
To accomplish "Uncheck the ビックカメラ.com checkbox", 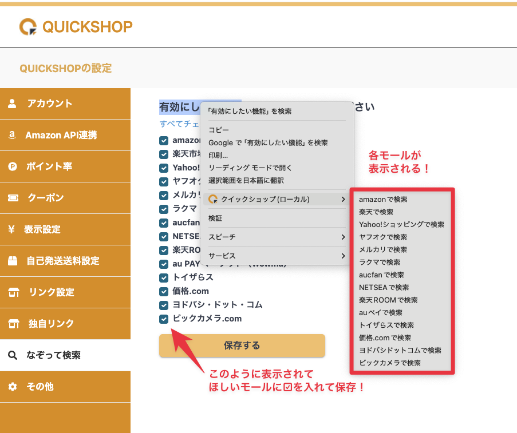I will [x=164, y=319].
